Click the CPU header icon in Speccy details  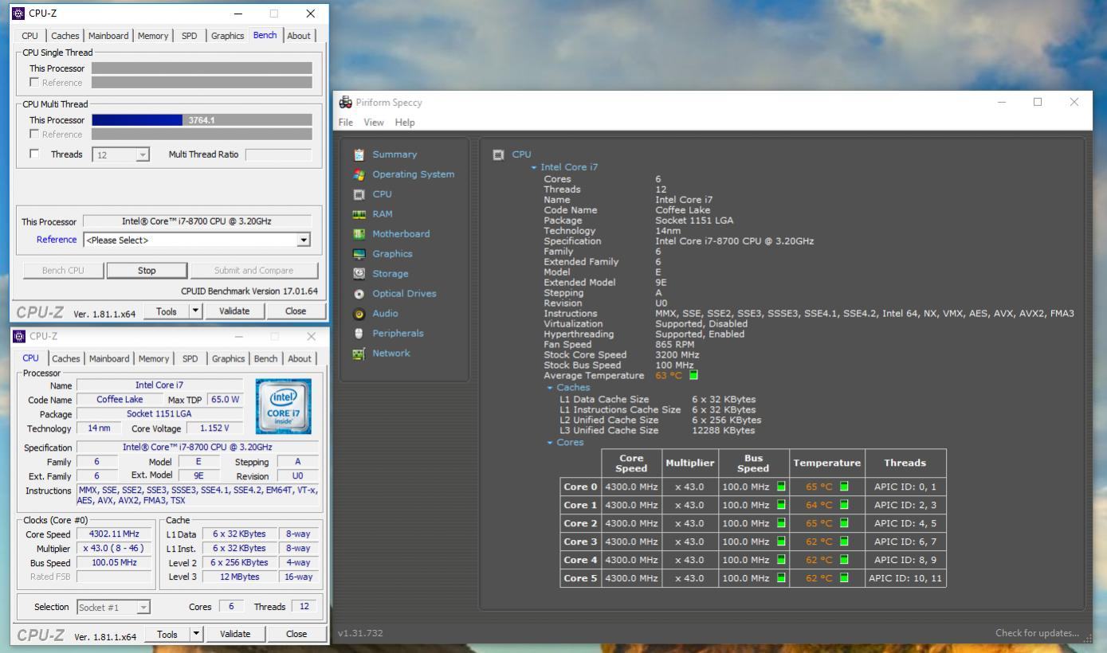pos(498,154)
